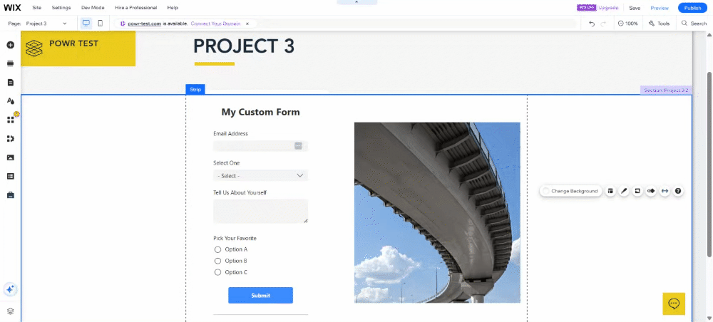The height and width of the screenshot is (322, 713).
Task: Select Option B radio button
Action: (x=217, y=261)
